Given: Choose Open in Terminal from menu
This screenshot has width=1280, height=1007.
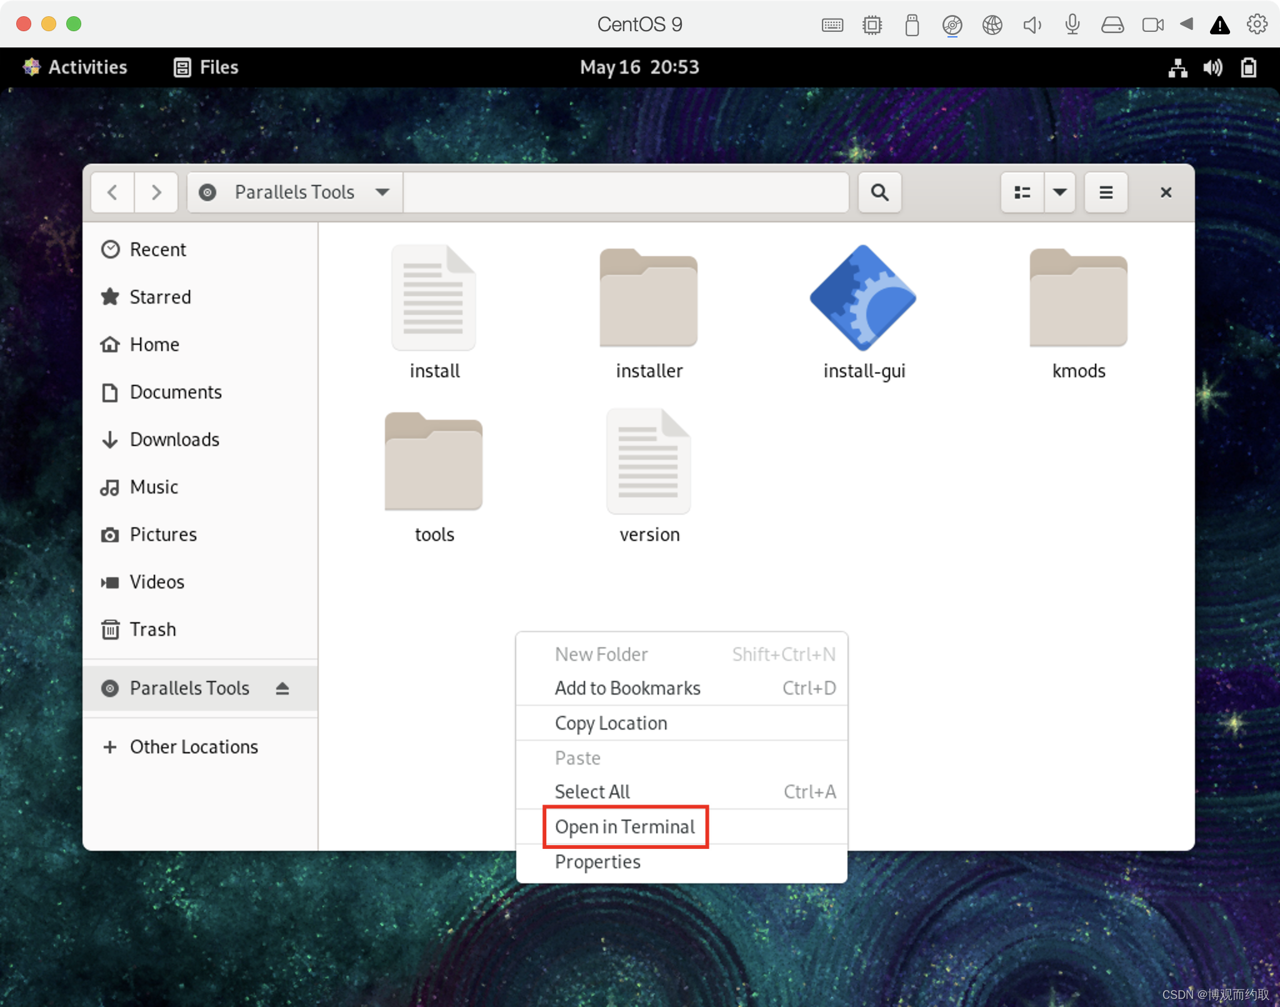Looking at the screenshot, I should (x=625, y=827).
